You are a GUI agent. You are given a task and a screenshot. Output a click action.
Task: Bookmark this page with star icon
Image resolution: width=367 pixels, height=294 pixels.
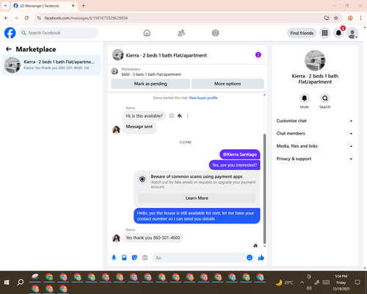click(x=336, y=18)
